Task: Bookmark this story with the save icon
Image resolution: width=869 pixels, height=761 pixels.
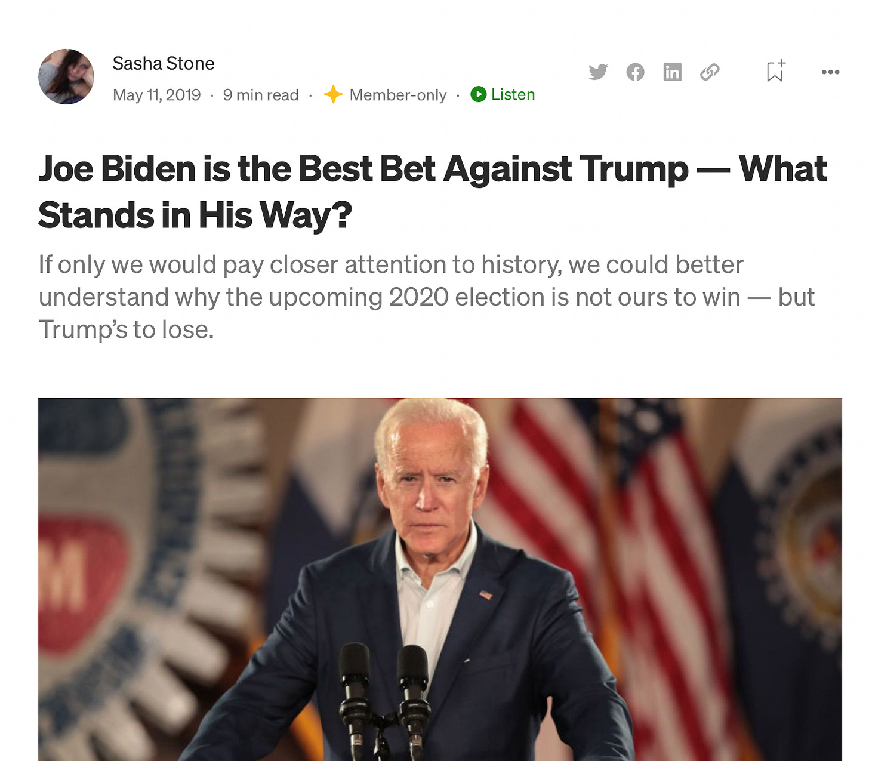Action: [x=775, y=71]
